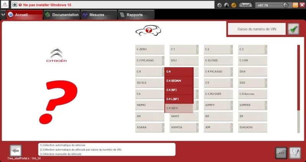The width and height of the screenshot is (306, 162).
Task: Click the red alert icon beside the warning
Action: click(20, 5)
